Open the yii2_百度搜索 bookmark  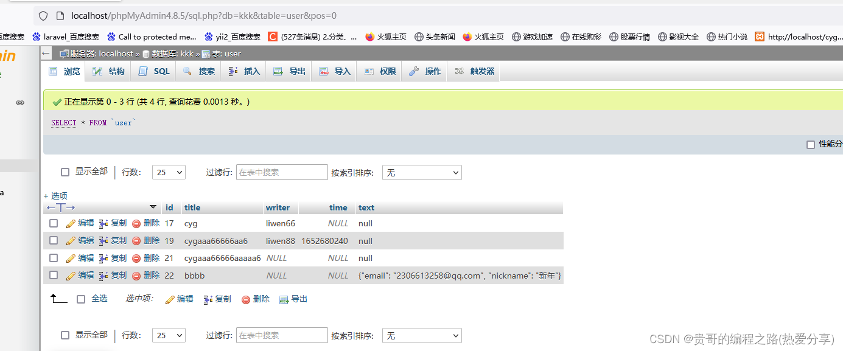[x=233, y=36]
